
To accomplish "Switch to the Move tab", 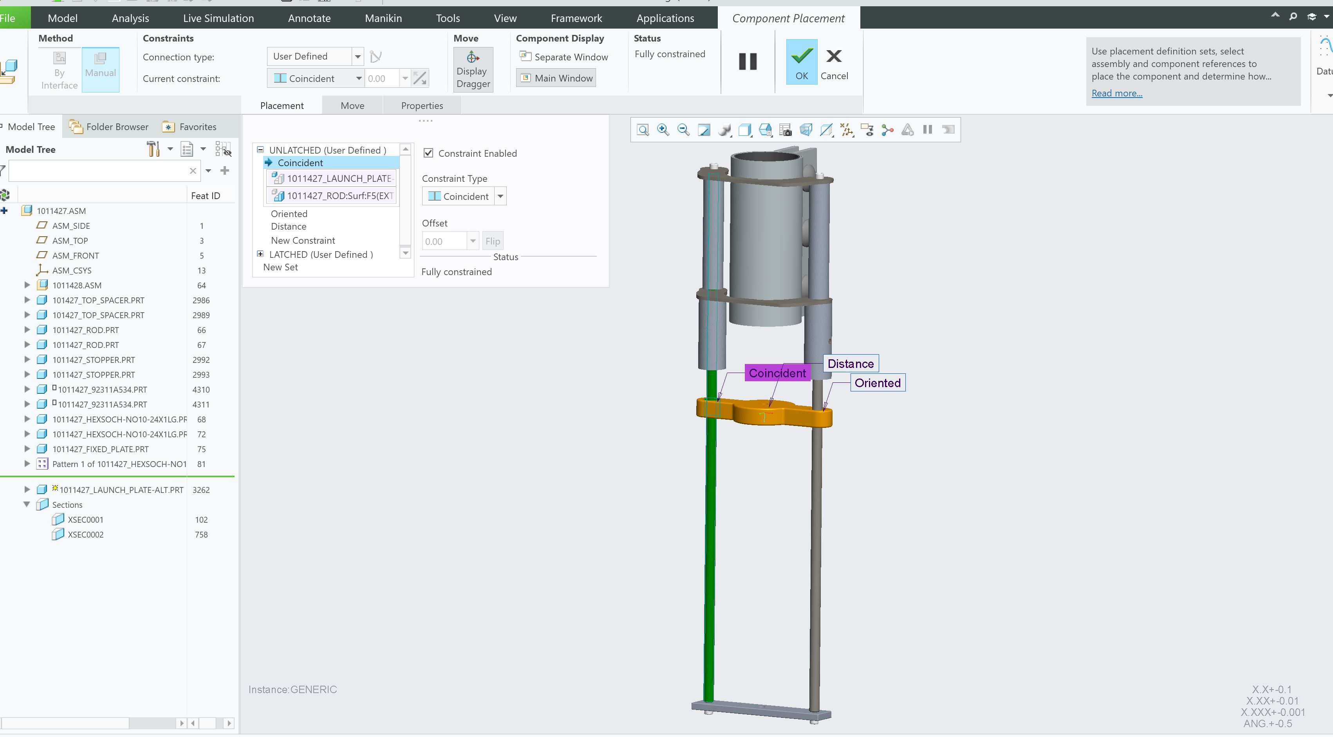I will click(x=352, y=106).
